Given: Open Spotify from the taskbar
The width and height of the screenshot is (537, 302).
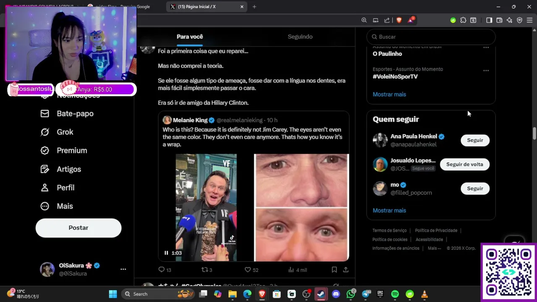Looking at the screenshot, I should click(395, 294).
